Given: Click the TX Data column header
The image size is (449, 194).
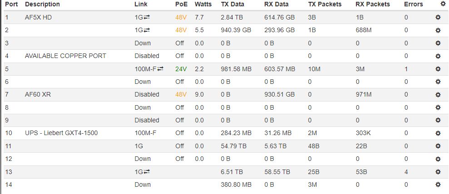Looking at the screenshot, I should [232, 4].
